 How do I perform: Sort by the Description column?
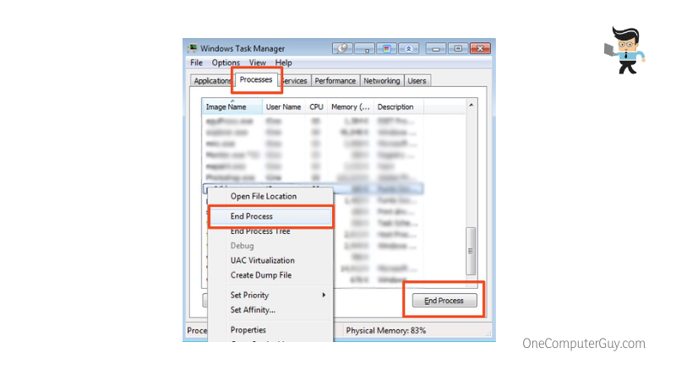(398, 107)
